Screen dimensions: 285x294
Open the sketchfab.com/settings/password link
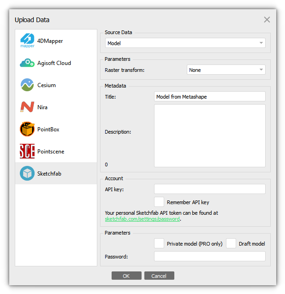[142, 219]
